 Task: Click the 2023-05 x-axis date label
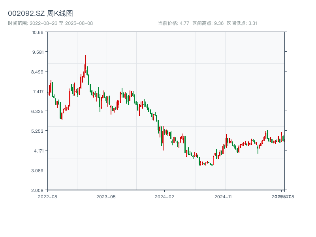(106, 196)
